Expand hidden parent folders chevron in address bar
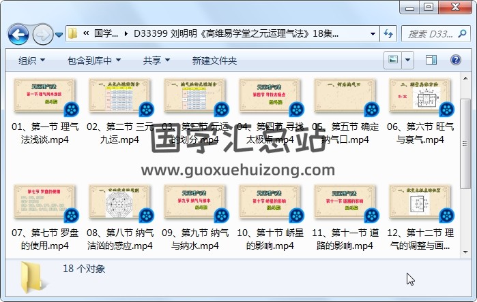 click(x=86, y=33)
